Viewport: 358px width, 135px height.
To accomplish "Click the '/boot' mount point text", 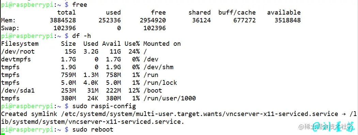I will click(153, 91).
